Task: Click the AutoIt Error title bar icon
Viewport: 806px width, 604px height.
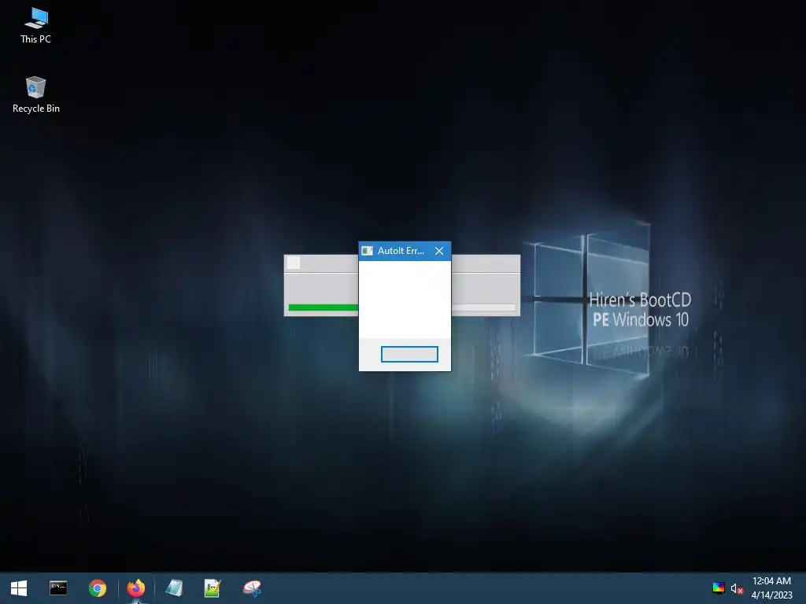Action: point(367,251)
